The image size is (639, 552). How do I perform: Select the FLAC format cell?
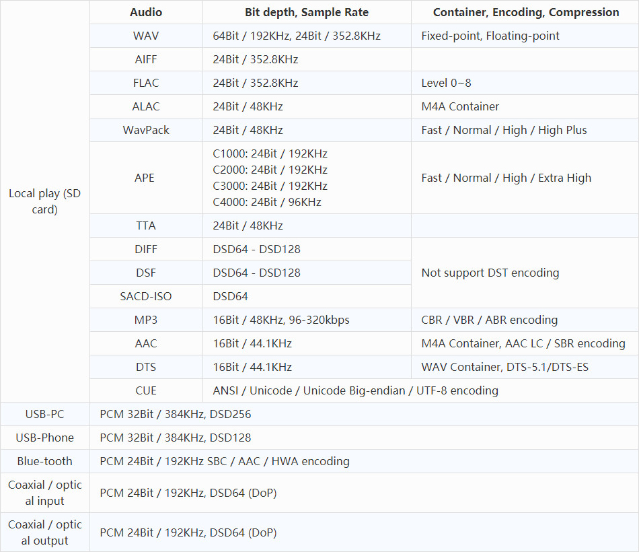146,83
